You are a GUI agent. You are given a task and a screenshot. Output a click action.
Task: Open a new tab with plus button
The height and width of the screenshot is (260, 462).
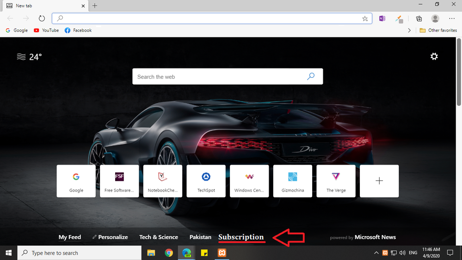(95, 6)
